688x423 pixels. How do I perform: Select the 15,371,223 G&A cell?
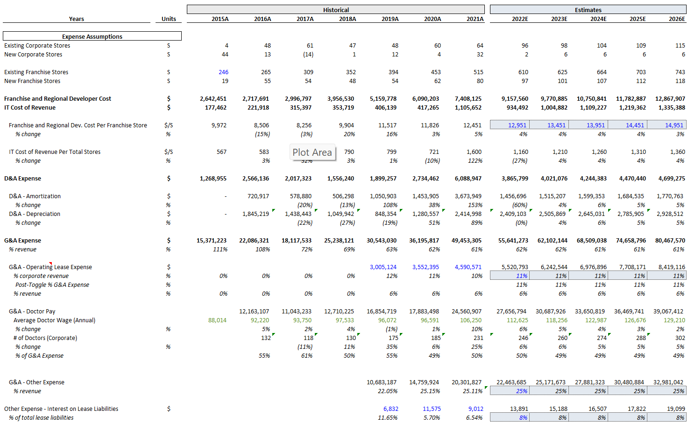(211, 240)
